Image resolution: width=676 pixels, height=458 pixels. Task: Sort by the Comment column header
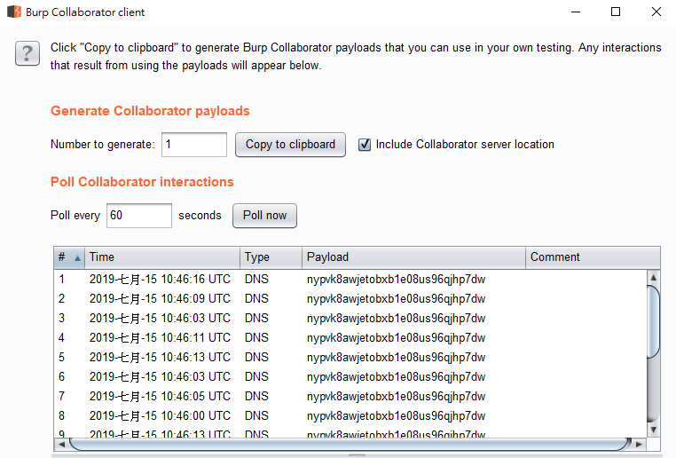click(x=593, y=257)
